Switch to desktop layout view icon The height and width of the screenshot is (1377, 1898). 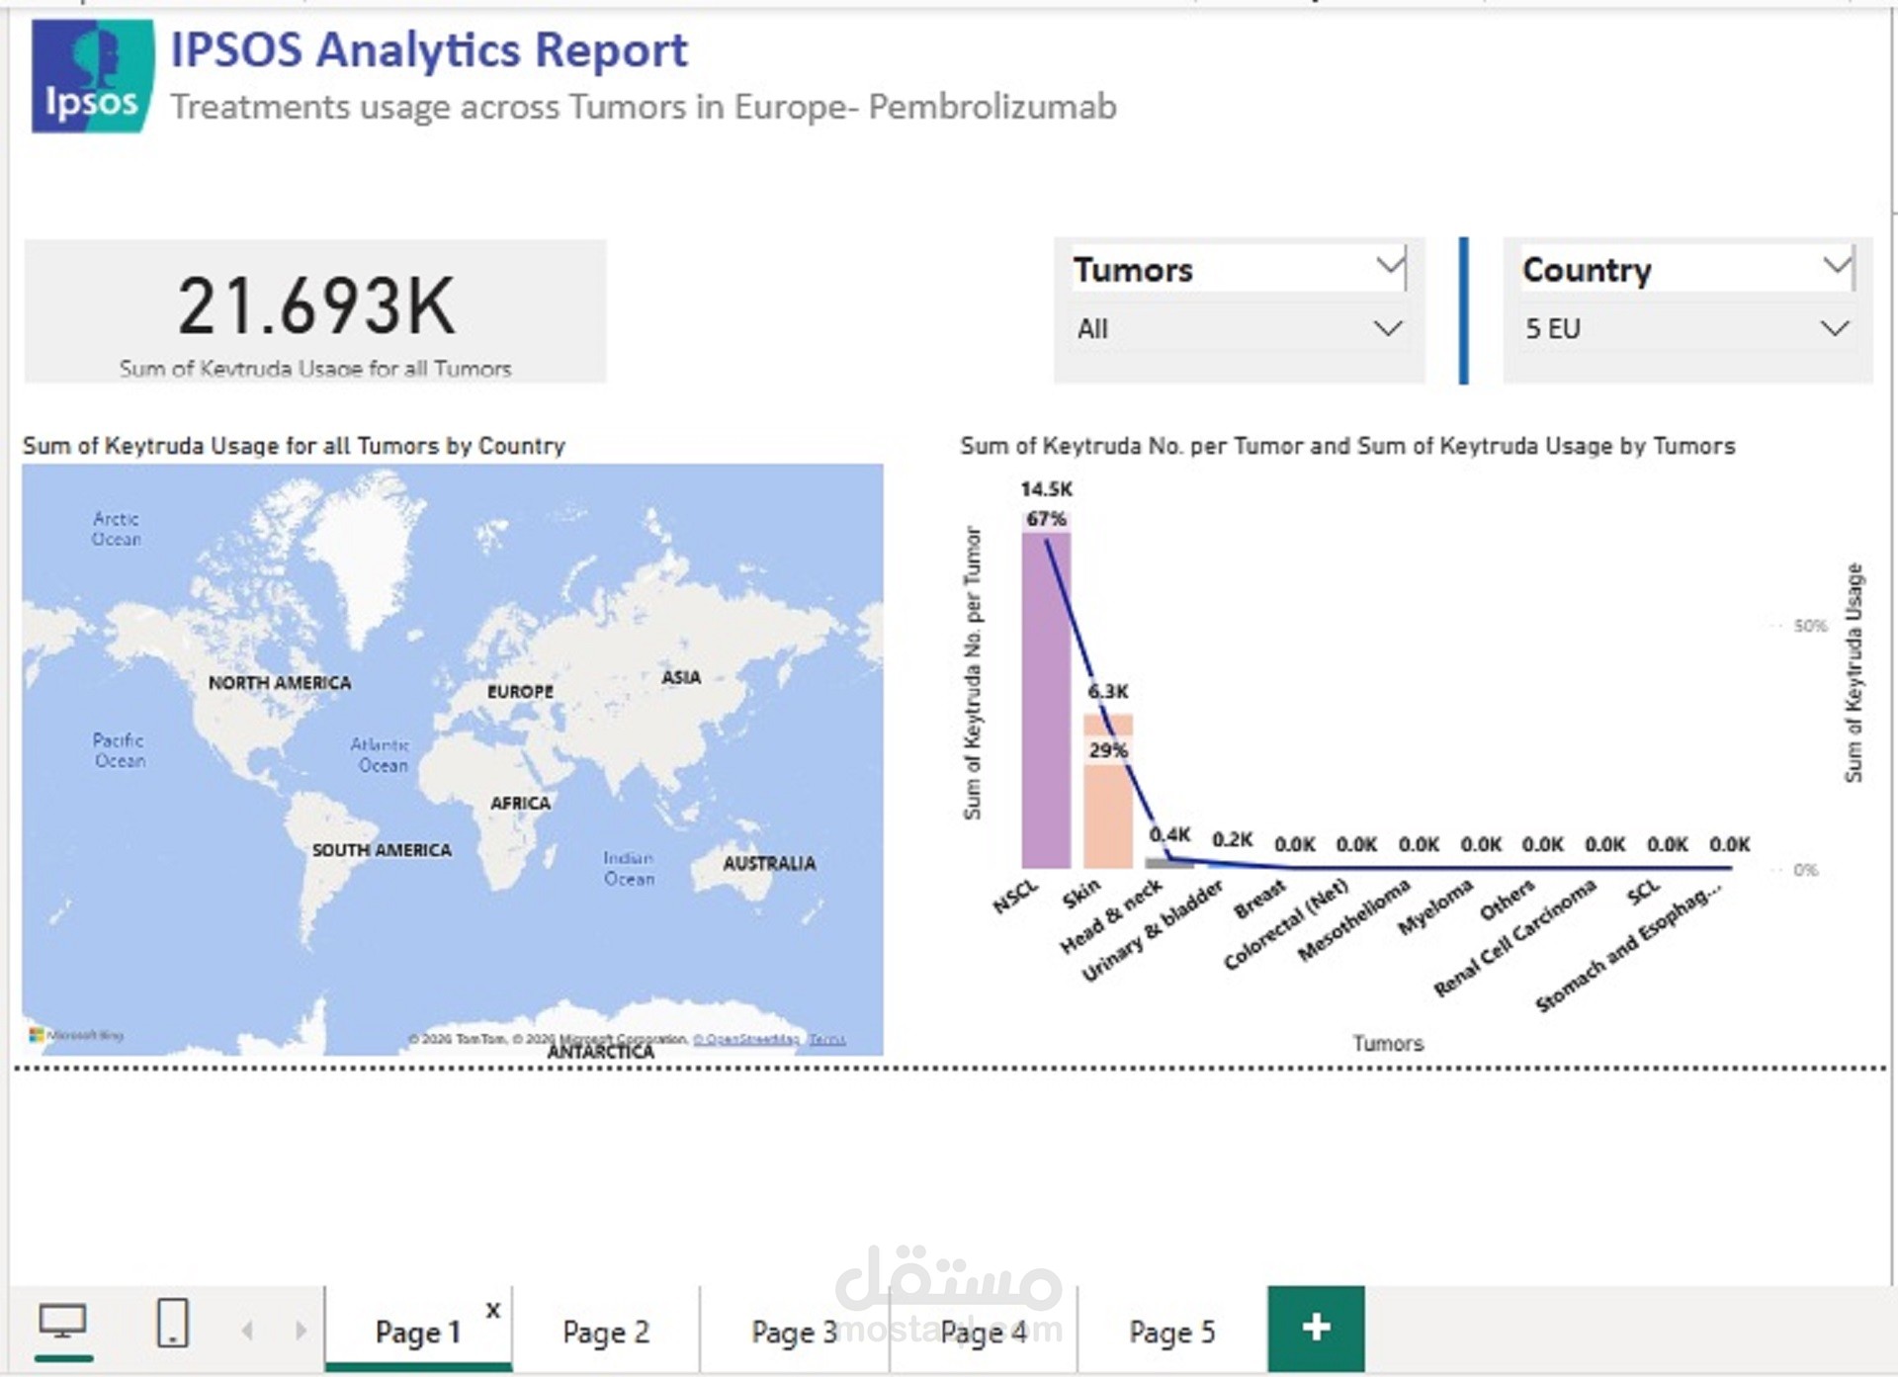click(x=62, y=1322)
